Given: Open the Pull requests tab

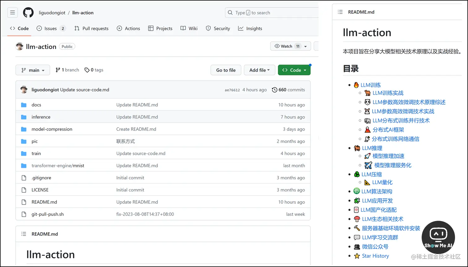Looking at the screenshot, I should pyautogui.click(x=91, y=28).
